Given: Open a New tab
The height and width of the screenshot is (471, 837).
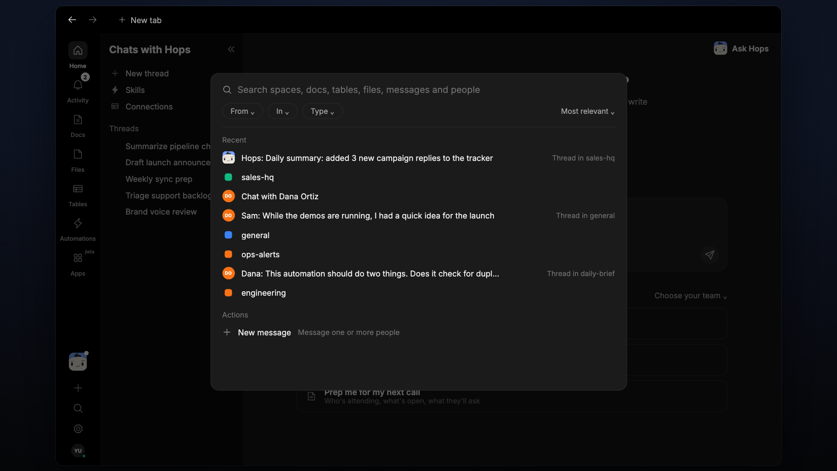Looking at the screenshot, I should click(140, 20).
